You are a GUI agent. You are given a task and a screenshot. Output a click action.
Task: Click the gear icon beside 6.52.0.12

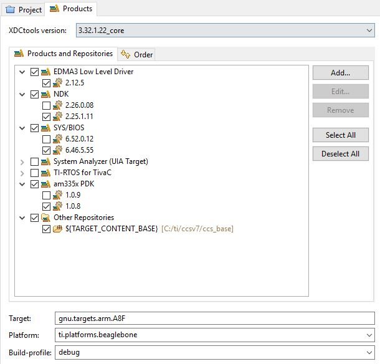[x=57, y=139]
